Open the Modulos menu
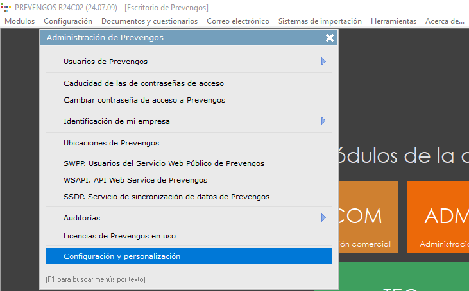Viewport: 469px width, 291px height. pos(19,21)
